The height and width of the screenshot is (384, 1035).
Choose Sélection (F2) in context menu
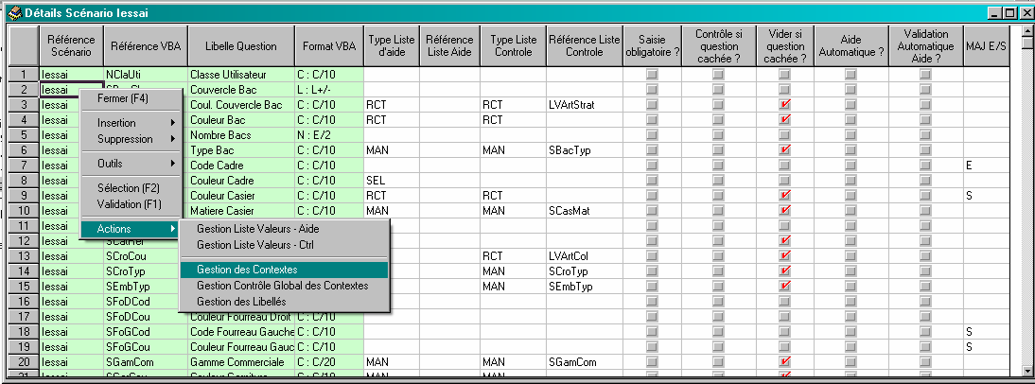click(x=129, y=188)
